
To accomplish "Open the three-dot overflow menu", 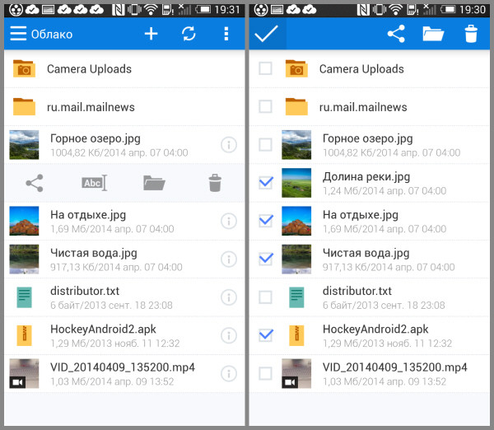I will click(226, 34).
